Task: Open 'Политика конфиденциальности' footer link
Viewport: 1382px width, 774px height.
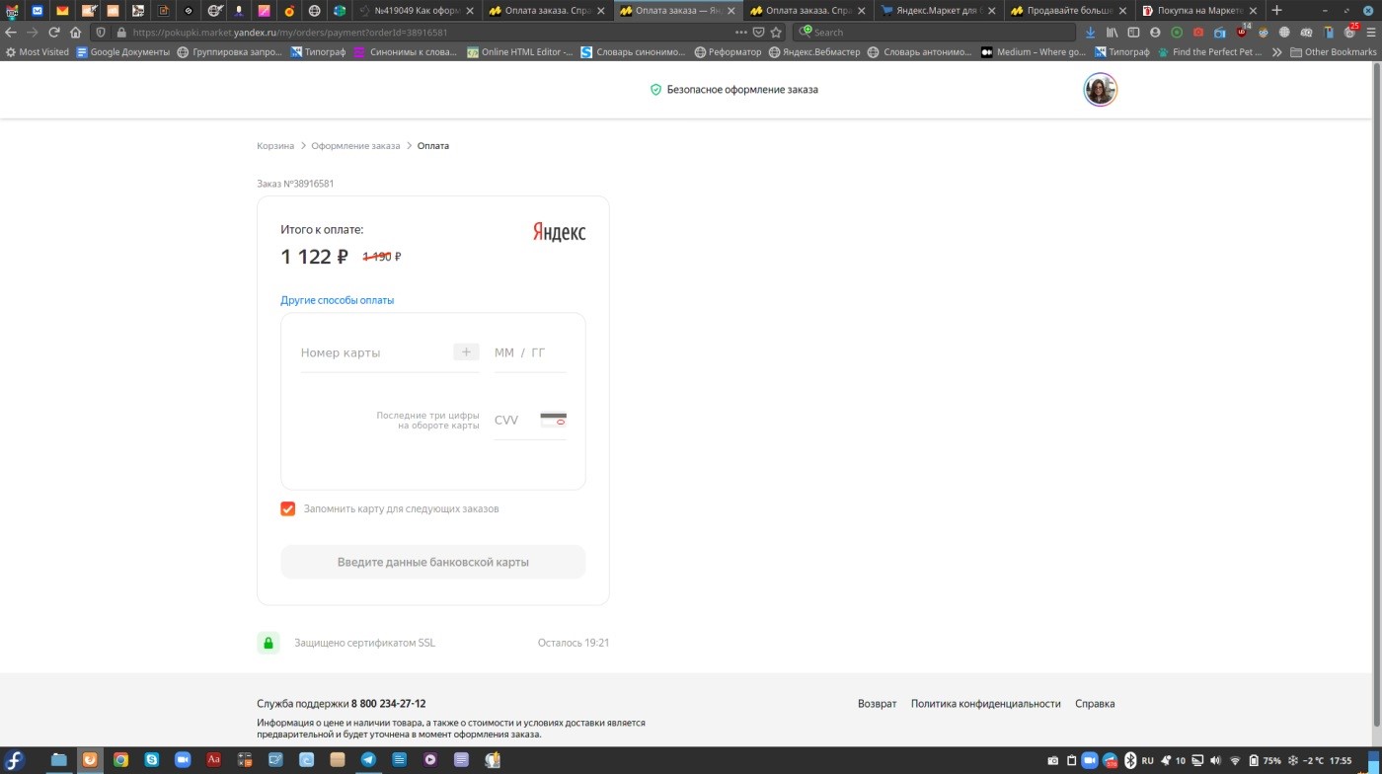Action: [x=985, y=704]
